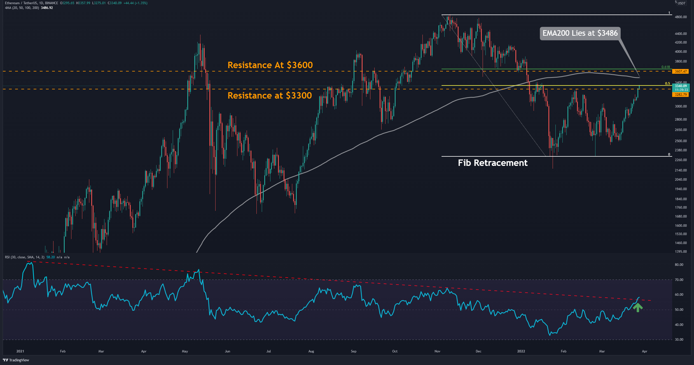Screen dimensions: 694x365
Task: Select the 4MA (20, 50, 100, 200) indicator label
Action: coord(22,8)
